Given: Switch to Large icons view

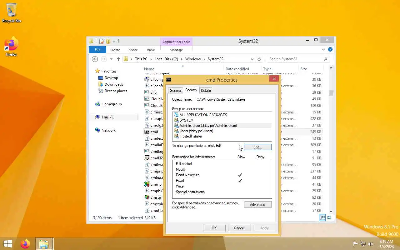Looking at the screenshot, I should pos(329,218).
